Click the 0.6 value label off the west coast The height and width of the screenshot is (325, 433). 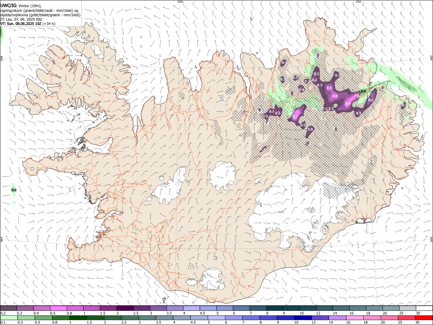tap(14, 190)
